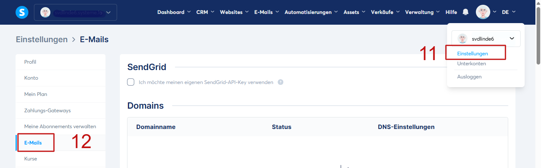Image resolution: width=541 pixels, height=168 pixels.
Task: Expand the Websites menu
Action: point(234,12)
